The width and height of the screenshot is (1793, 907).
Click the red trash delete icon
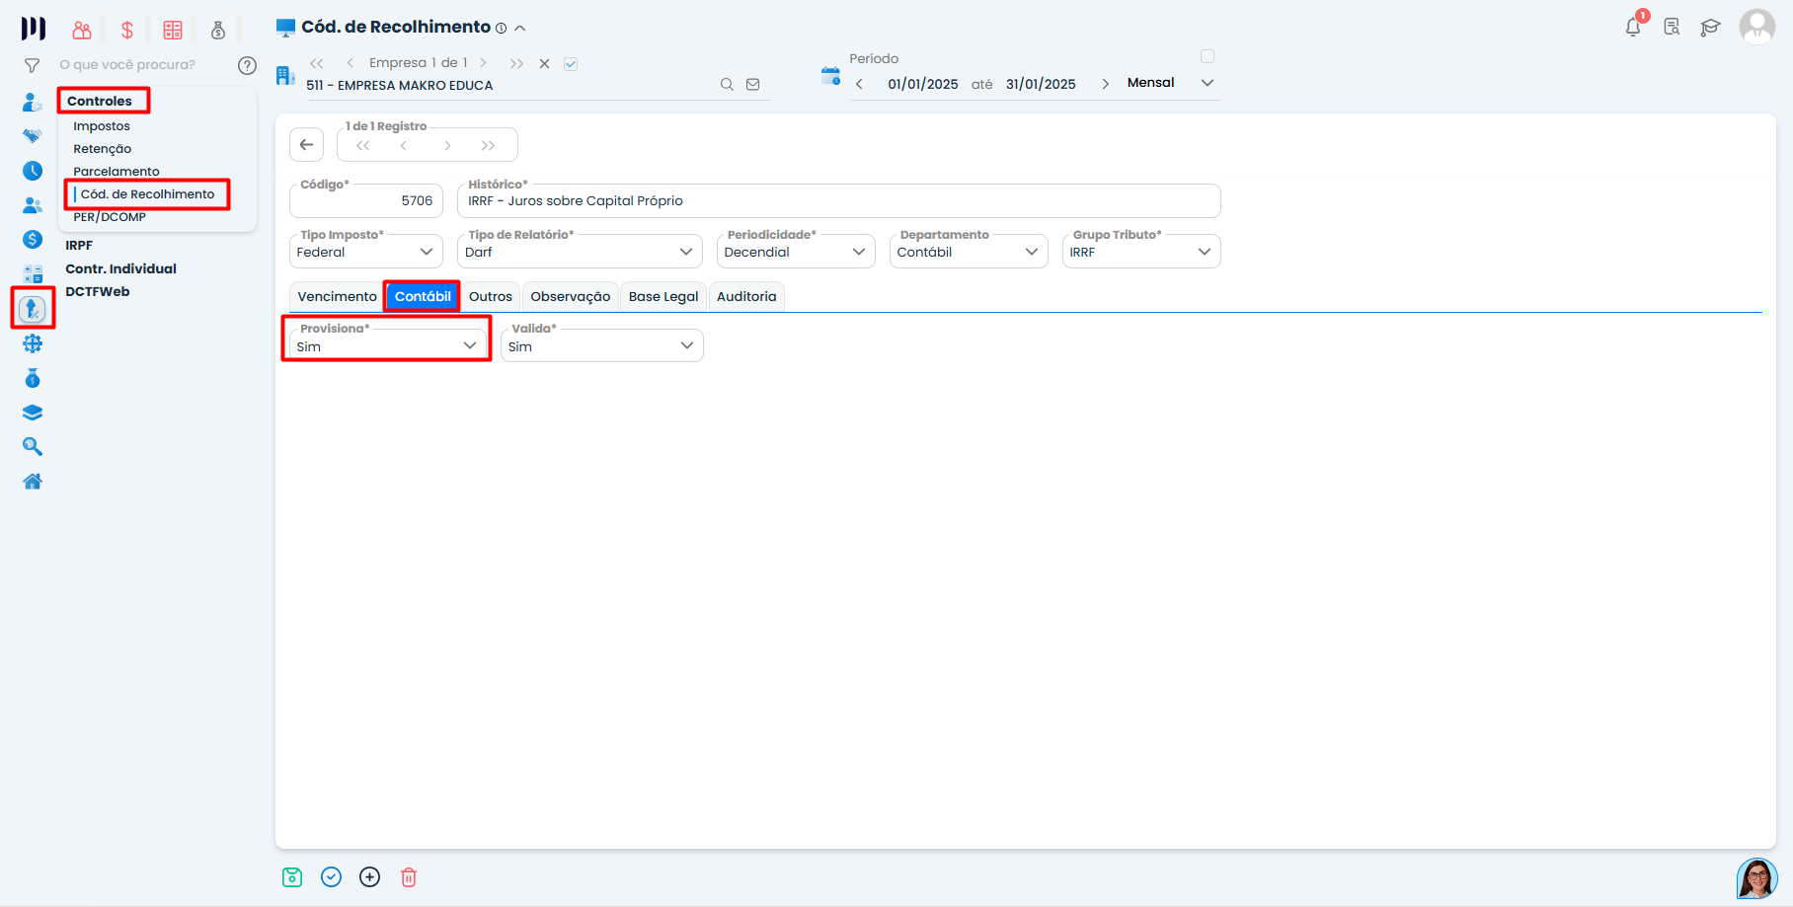[x=409, y=877]
